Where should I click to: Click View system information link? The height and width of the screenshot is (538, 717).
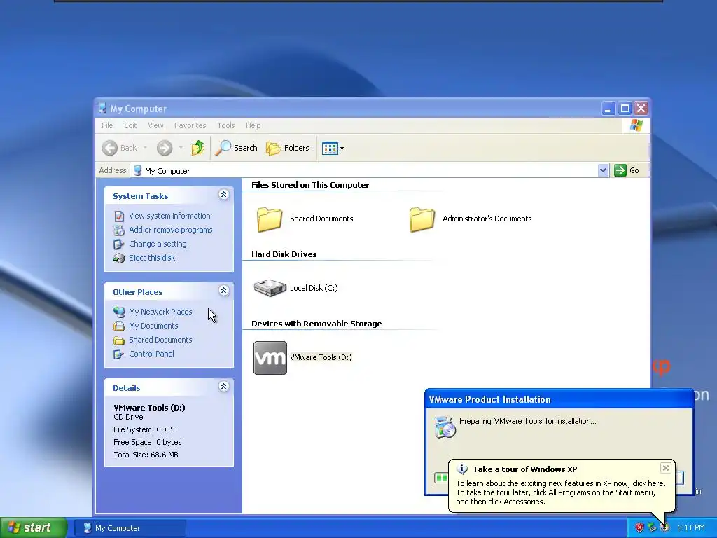(169, 216)
